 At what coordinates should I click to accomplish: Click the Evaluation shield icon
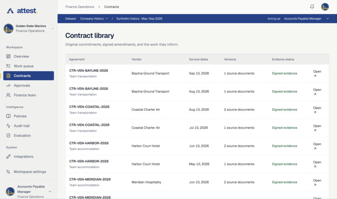click(x=8, y=135)
